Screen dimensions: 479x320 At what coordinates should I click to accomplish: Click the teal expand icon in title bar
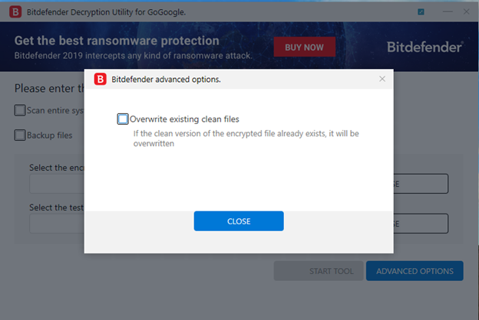click(421, 12)
